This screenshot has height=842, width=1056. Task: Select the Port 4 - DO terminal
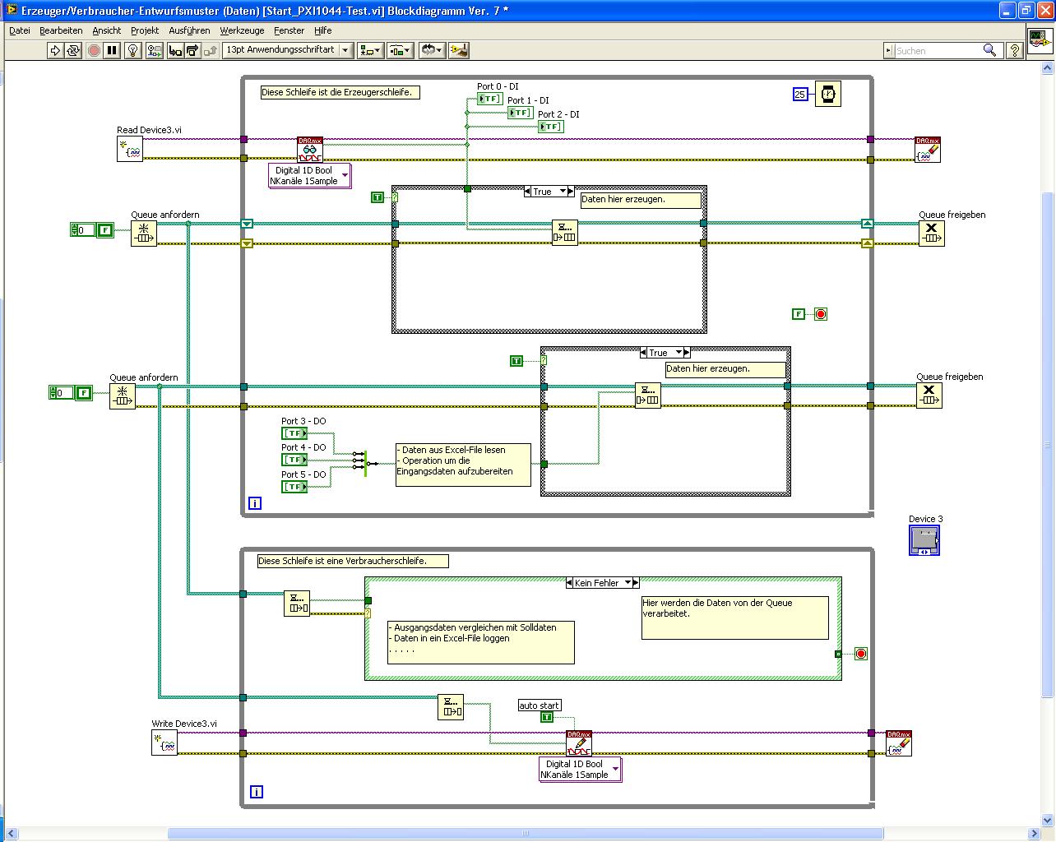coord(294,460)
